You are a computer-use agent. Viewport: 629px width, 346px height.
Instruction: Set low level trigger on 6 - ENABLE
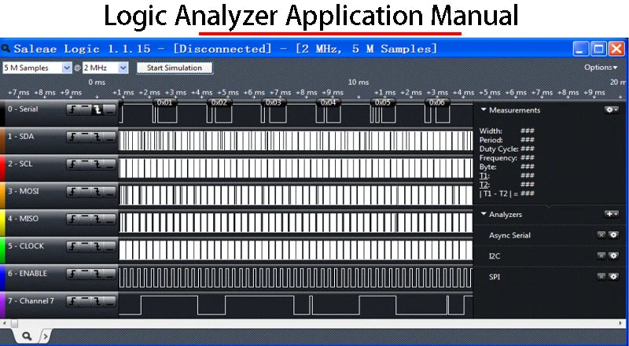[x=110, y=274]
